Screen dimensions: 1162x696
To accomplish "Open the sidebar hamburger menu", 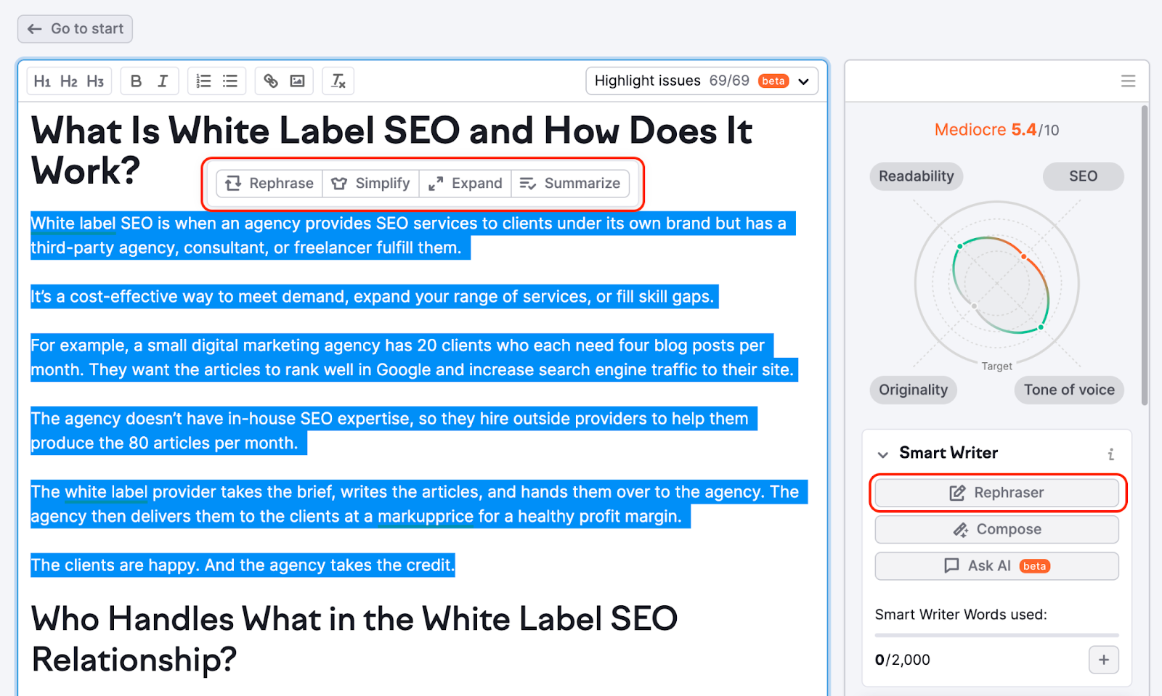I will (x=1128, y=81).
